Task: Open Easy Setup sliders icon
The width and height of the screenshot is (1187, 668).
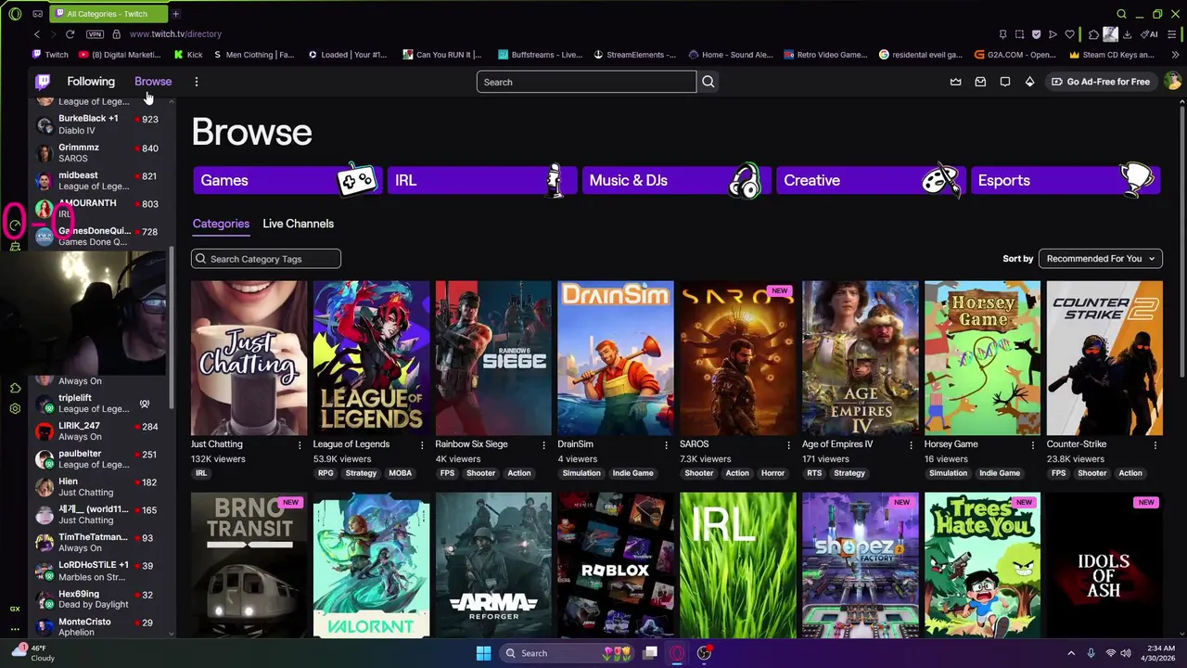Action: (x=1173, y=34)
